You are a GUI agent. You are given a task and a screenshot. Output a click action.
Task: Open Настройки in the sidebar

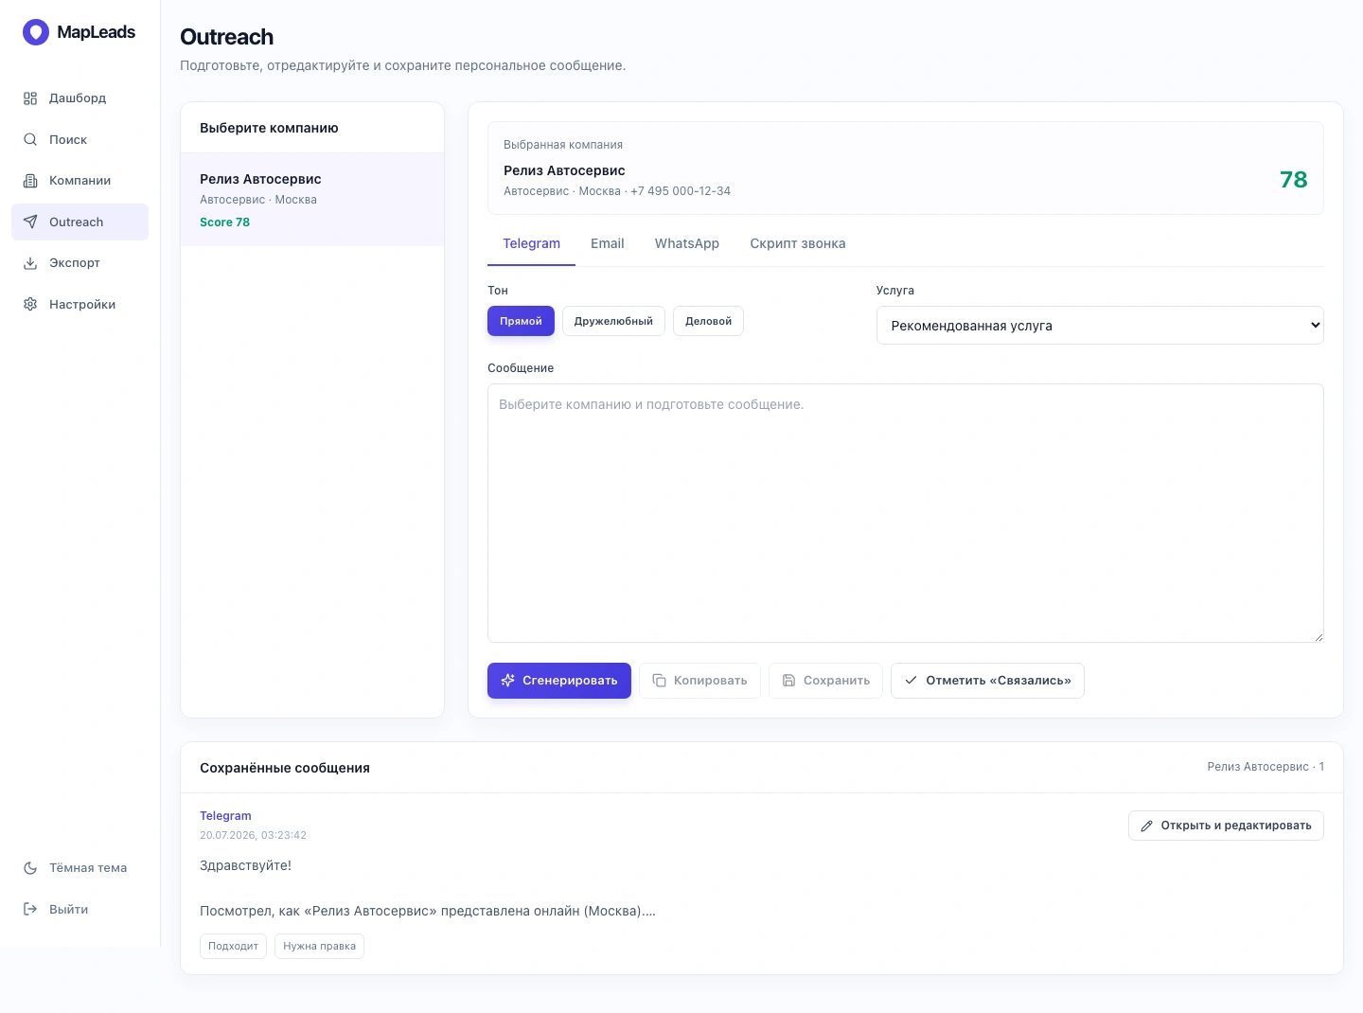pos(80,304)
